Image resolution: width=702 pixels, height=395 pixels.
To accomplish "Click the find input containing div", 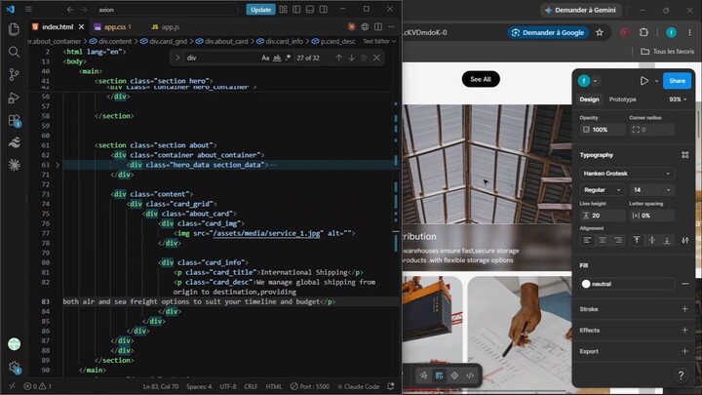I will click(x=221, y=58).
